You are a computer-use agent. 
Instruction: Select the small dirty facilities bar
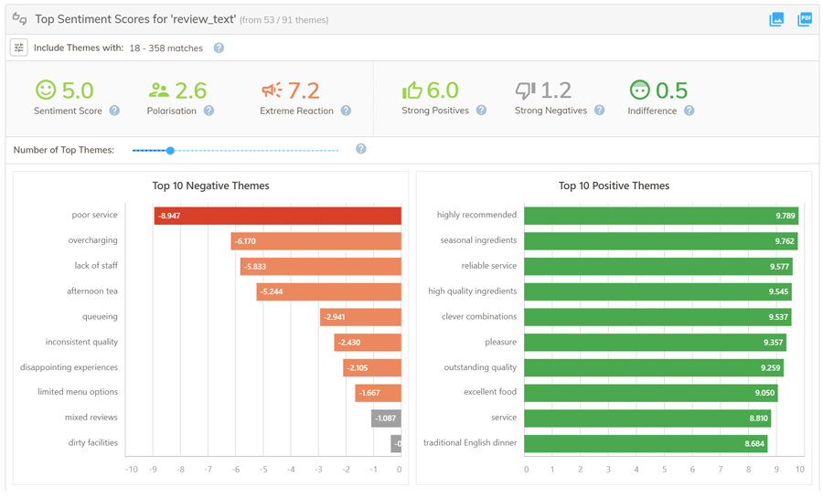point(396,443)
